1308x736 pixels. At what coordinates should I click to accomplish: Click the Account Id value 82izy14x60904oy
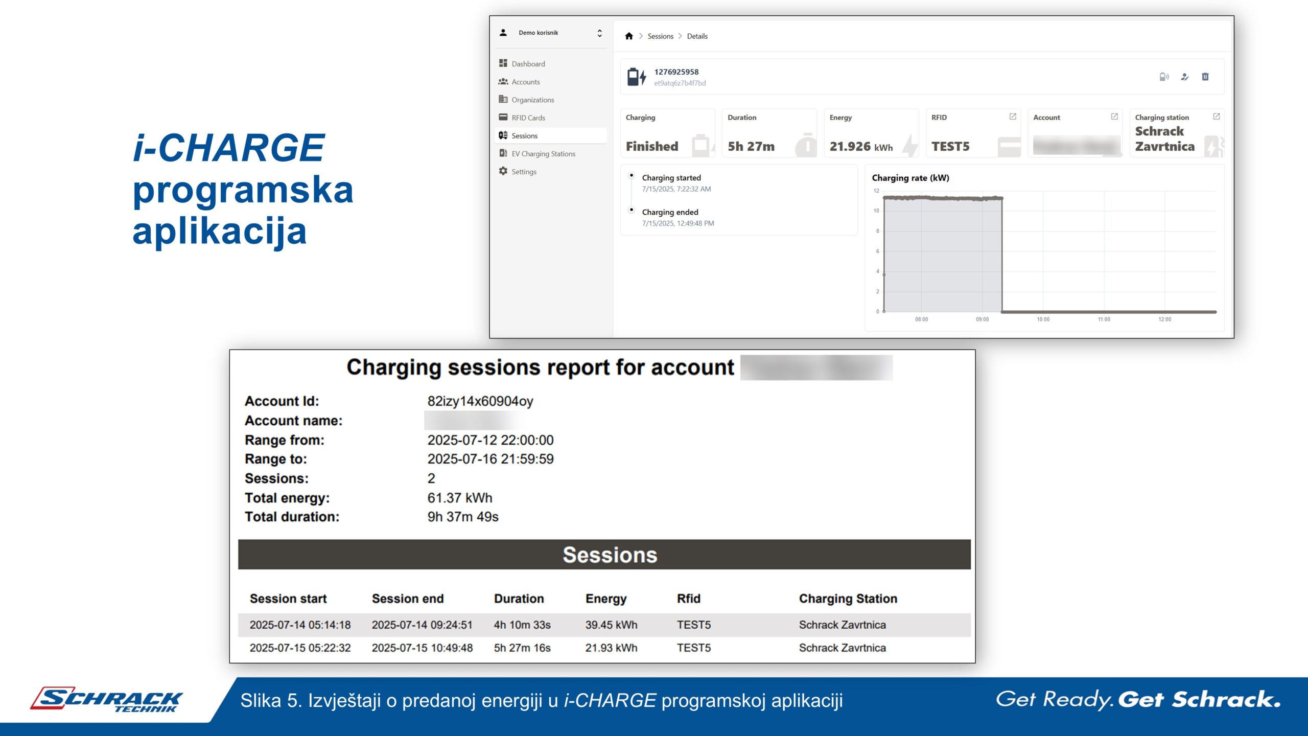(480, 401)
